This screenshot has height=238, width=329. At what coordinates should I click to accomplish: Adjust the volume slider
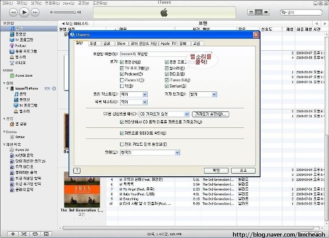point(65,12)
